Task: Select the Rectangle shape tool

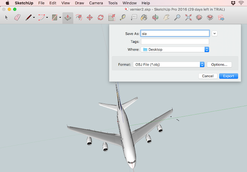Action: pyautogui.click(x=55, y=17)
